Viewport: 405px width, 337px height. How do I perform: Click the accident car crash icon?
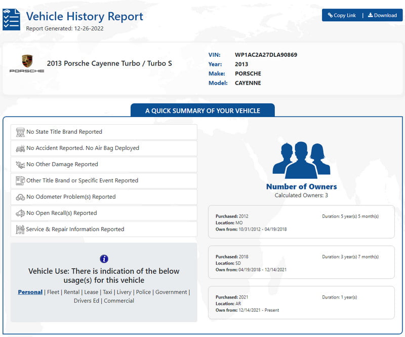(x=20, y=148)
